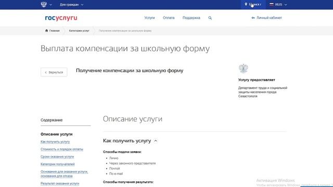Open the 'Оплата' menu item
The image size is (333, 187).
click(169, 18)
